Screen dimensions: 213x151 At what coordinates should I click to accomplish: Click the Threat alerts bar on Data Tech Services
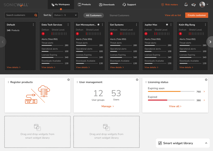52,45
